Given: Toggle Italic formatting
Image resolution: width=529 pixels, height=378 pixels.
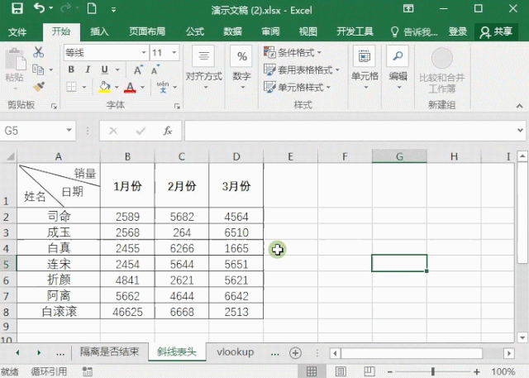Looking at the screenshot, I should point(88,69).
